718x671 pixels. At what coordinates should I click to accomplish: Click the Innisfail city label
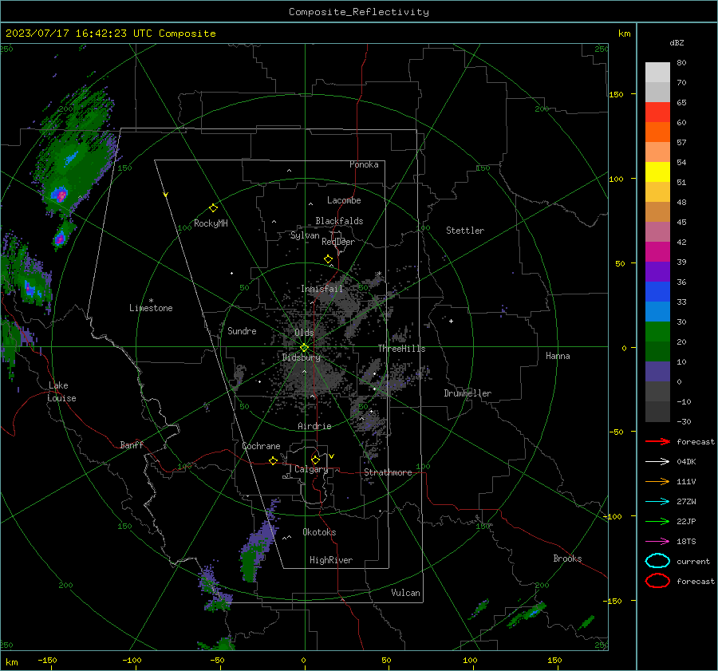click(322, 289)
